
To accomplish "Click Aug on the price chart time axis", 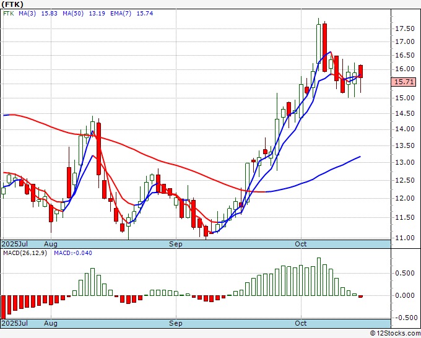I will point(51,244).
